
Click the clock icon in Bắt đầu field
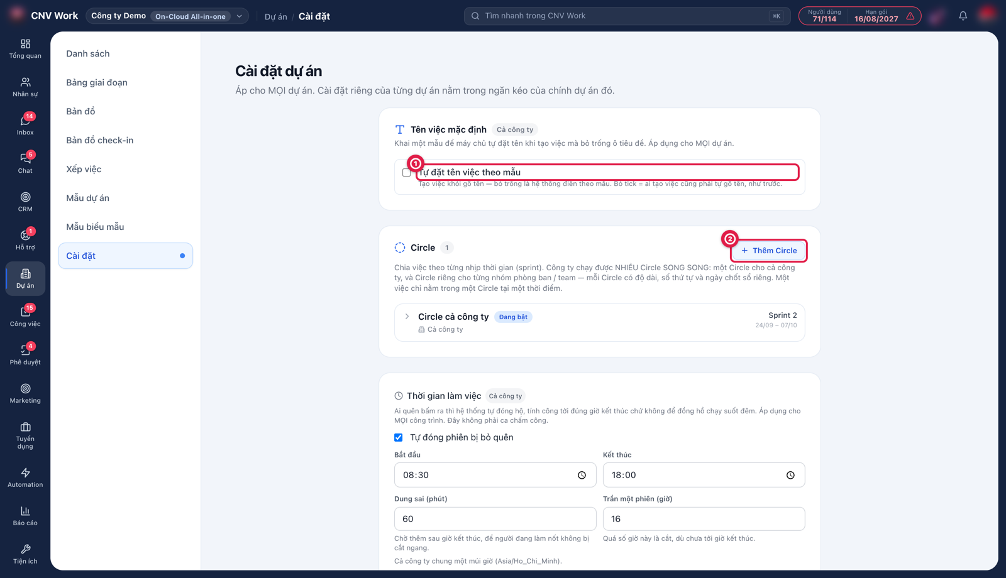582,475
